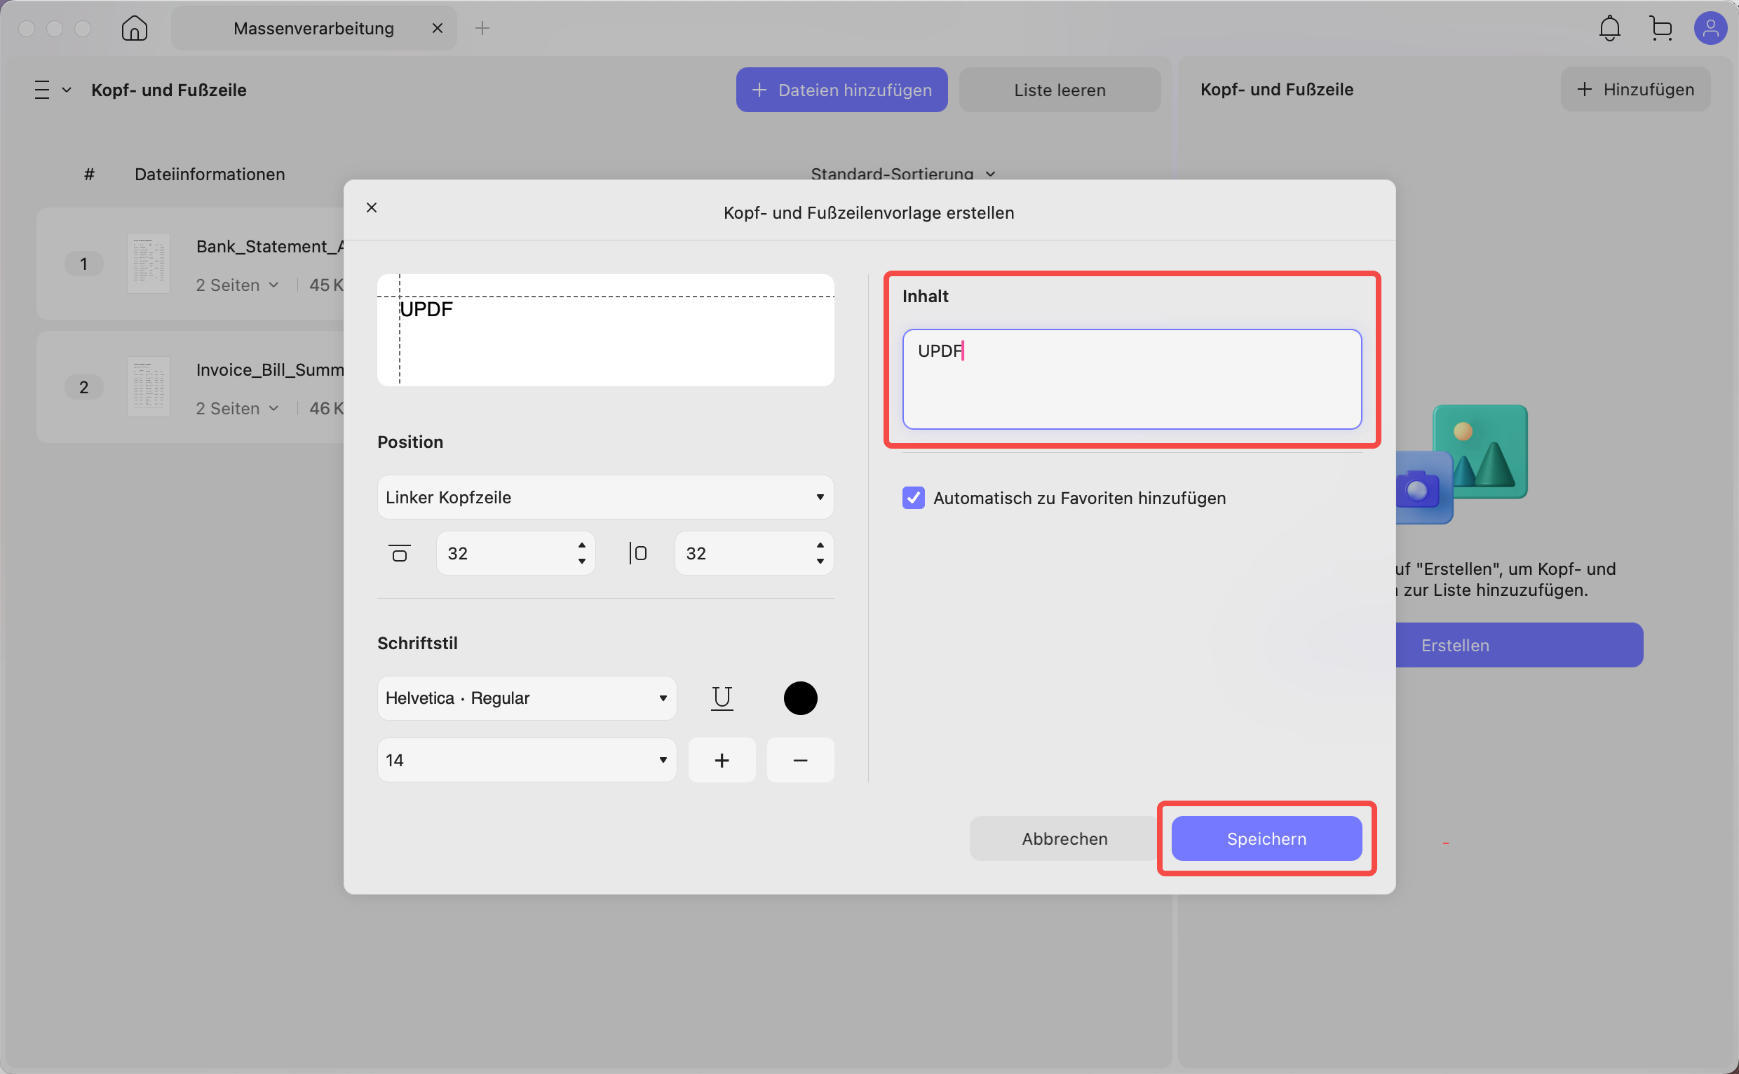Open the notifications bell
Screen dimensions: 1739x1074
point(1610,29)
